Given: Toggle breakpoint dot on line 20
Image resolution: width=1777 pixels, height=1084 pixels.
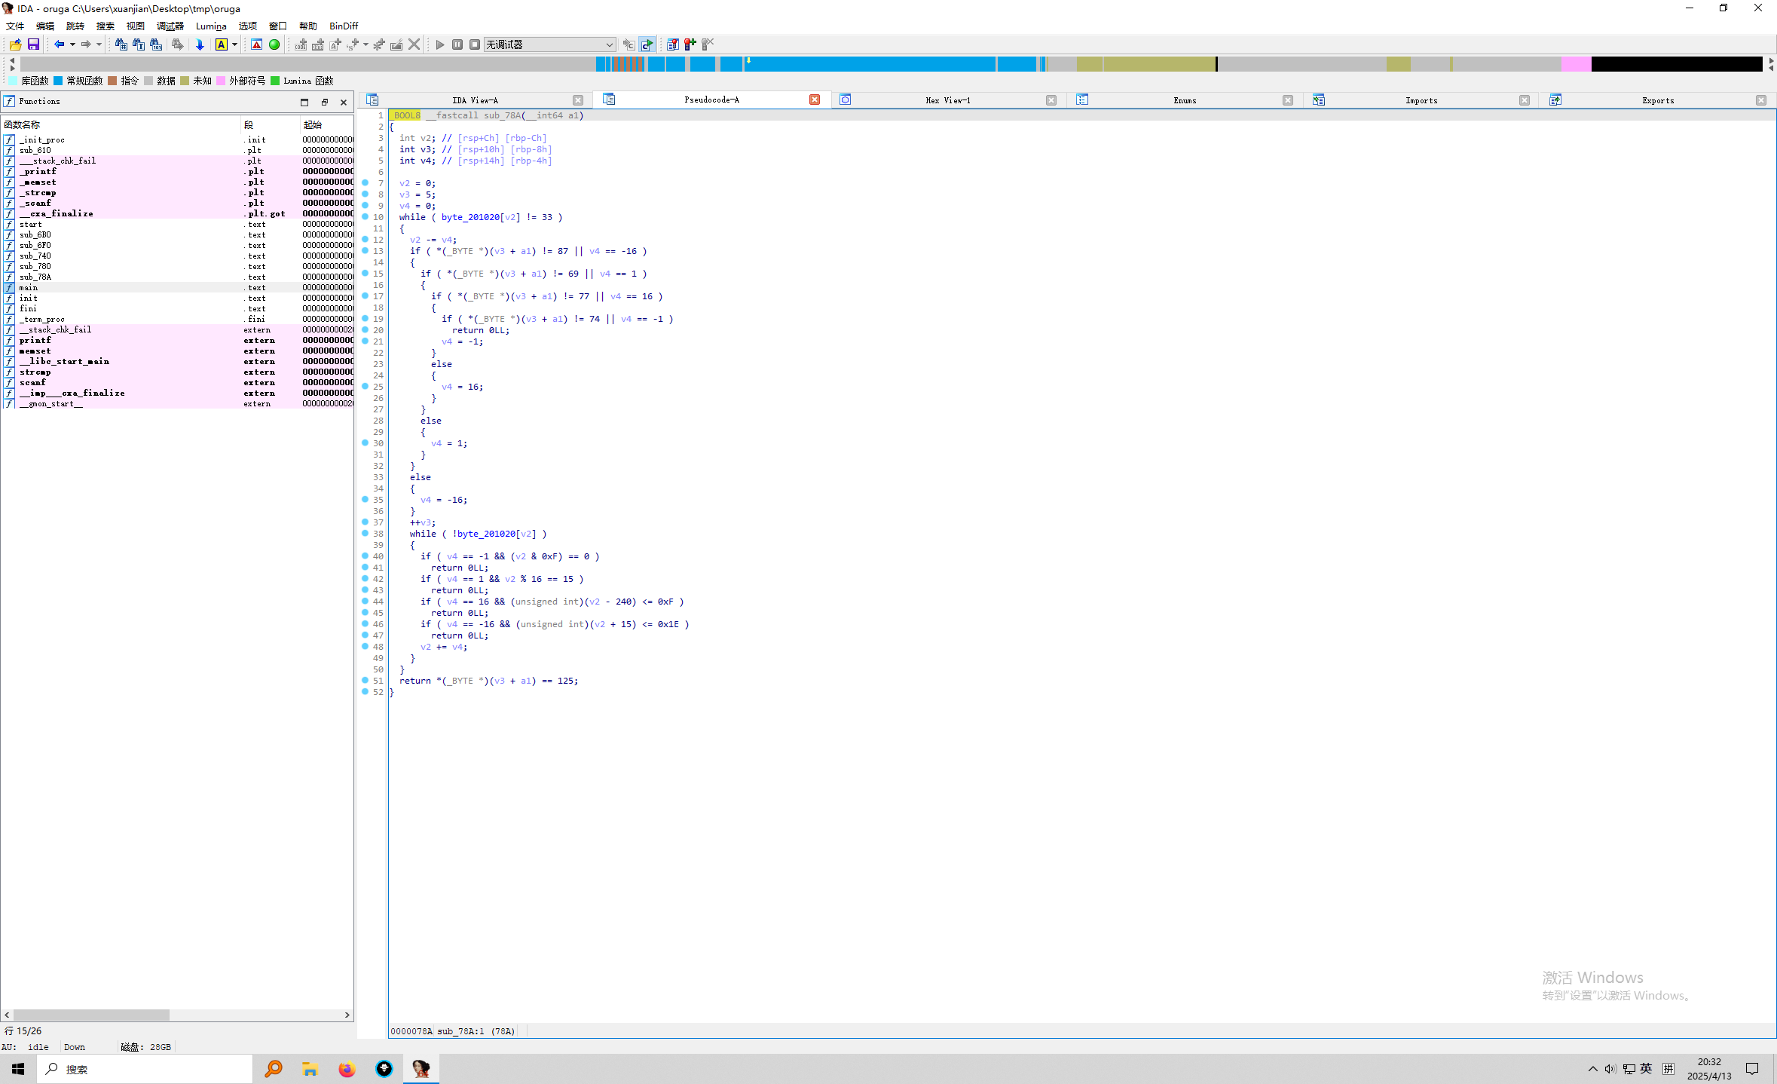Looking at the screenshot, I should click(365, 329).
